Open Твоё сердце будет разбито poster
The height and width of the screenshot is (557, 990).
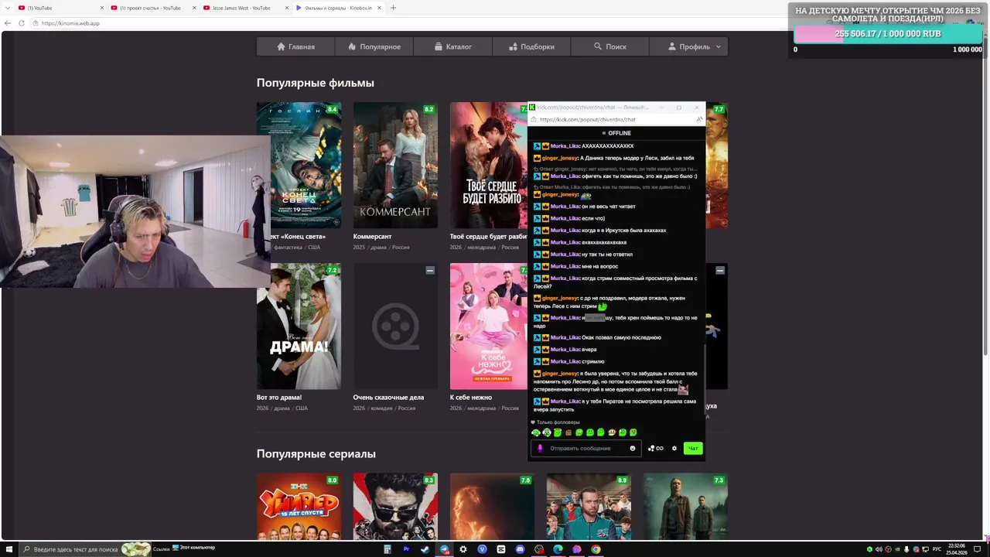(489, 165)
